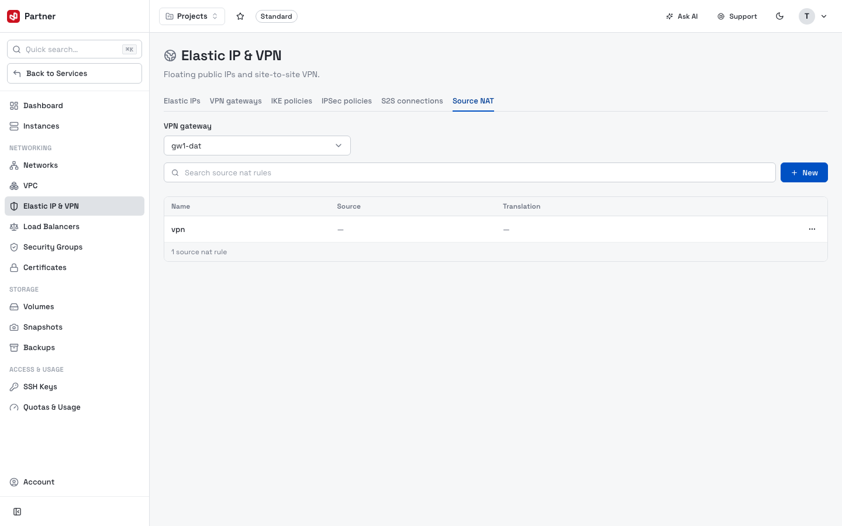Expand the user account menu chevron
Screen dimensions: 842x526
[824, 16]
